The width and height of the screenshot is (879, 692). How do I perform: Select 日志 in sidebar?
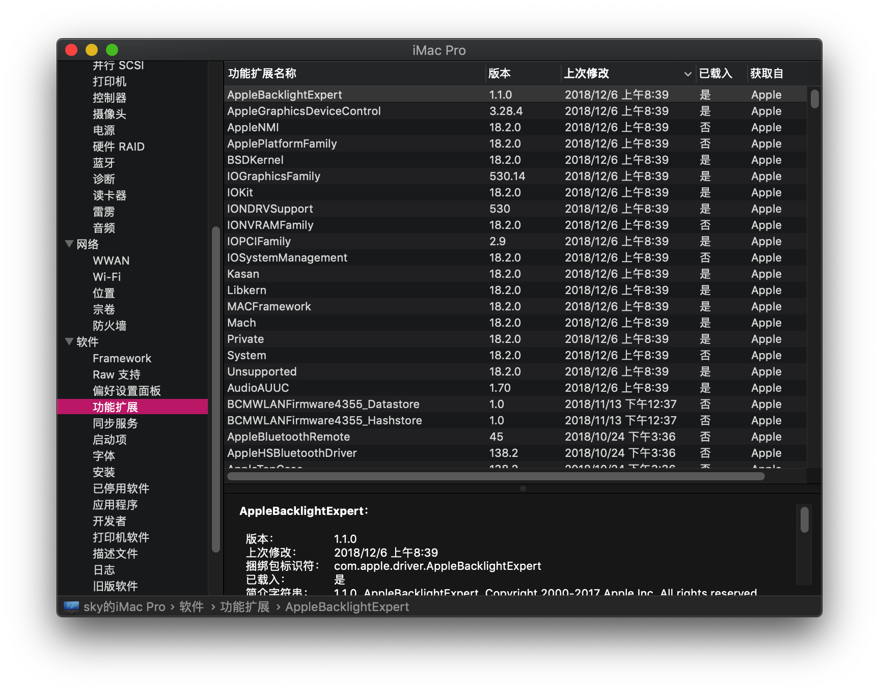pos(104,570)
